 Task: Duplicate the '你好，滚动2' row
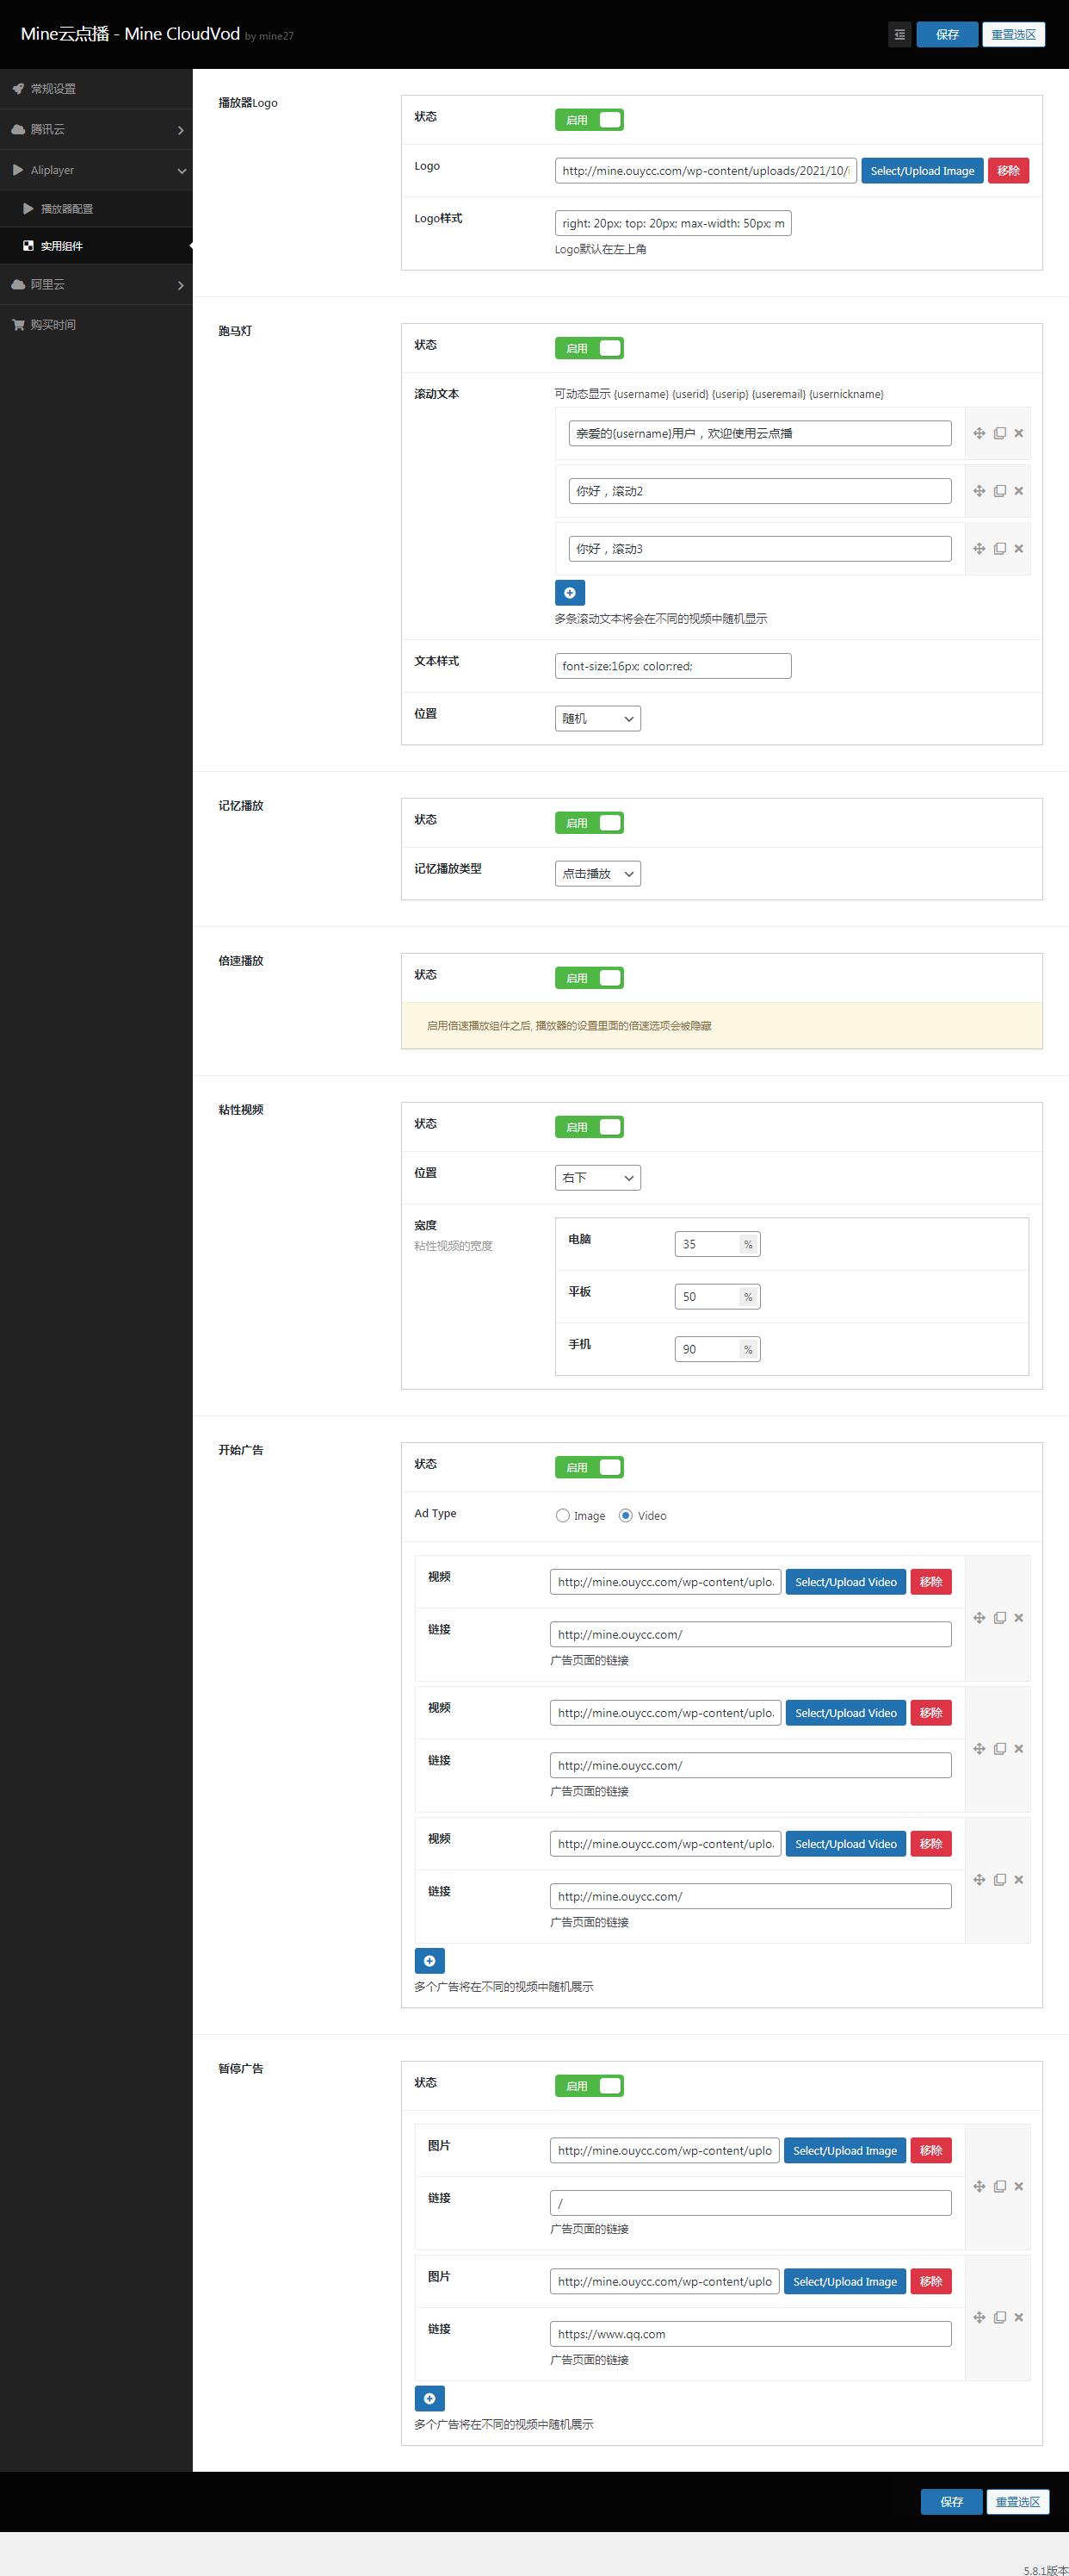(999, 491)
